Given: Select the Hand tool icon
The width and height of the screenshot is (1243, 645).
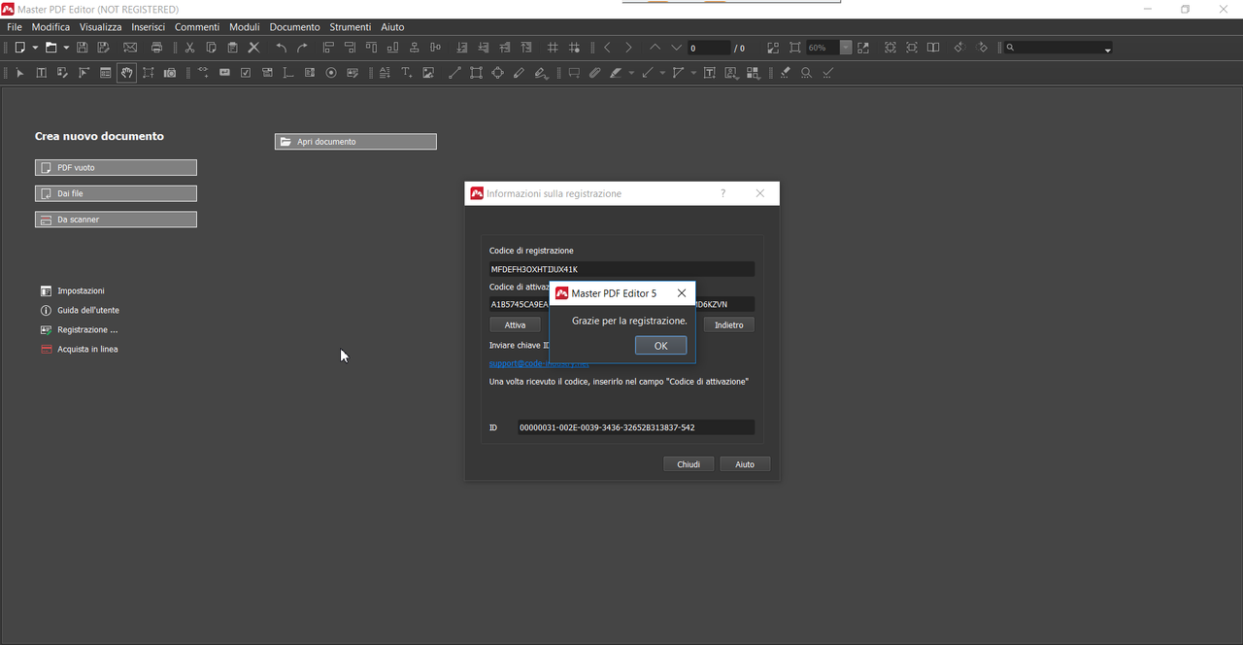Looking at the screenshot, I should 126,73.
